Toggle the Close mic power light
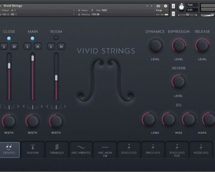This screenshot has width=215, height=172. 9,38
